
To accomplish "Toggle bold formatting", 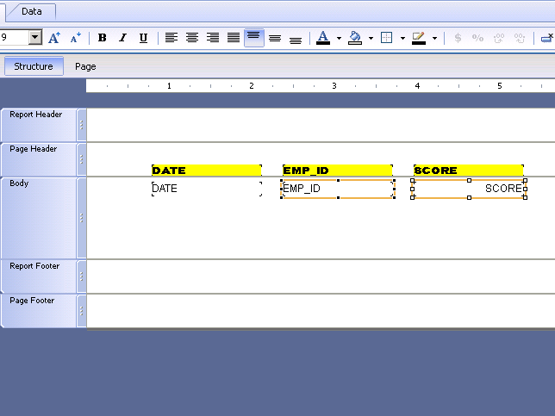I will coord(102,38).
